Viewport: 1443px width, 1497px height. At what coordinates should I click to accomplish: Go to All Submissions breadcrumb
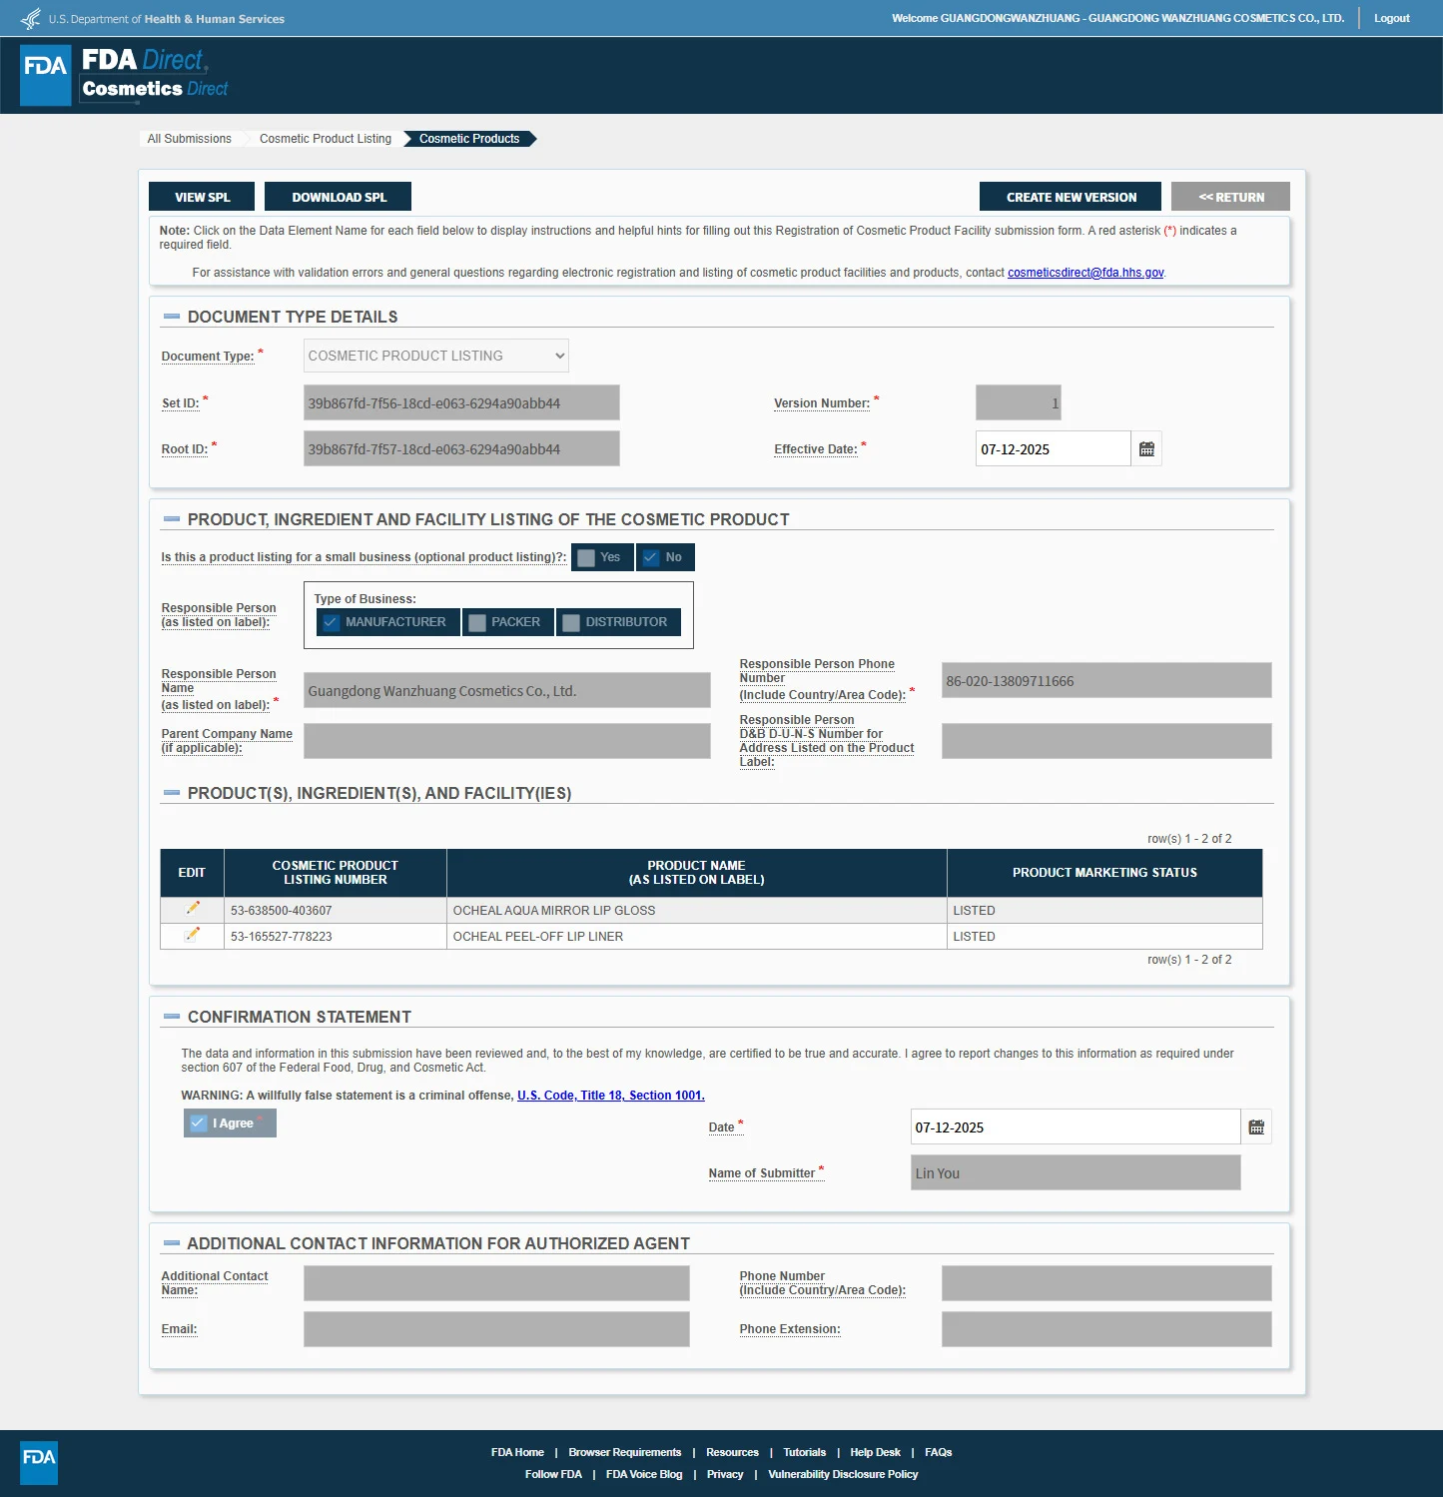coord(190,139)
